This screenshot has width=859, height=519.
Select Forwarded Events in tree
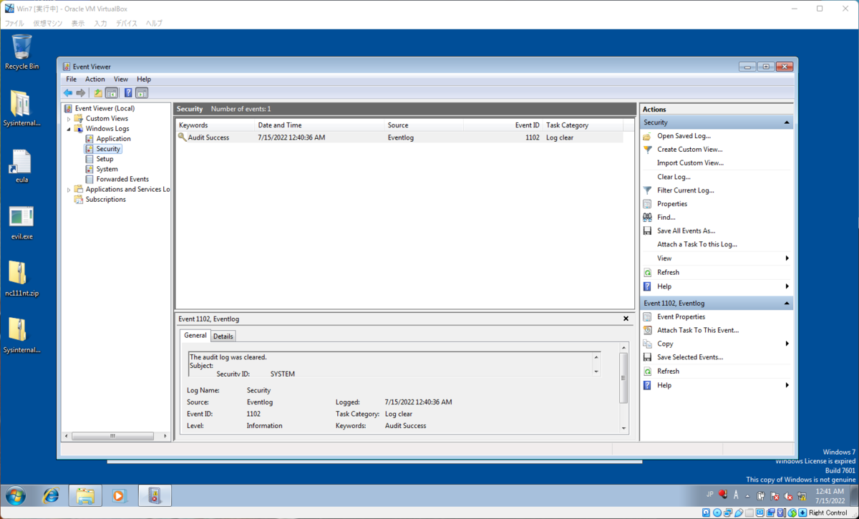122,179
